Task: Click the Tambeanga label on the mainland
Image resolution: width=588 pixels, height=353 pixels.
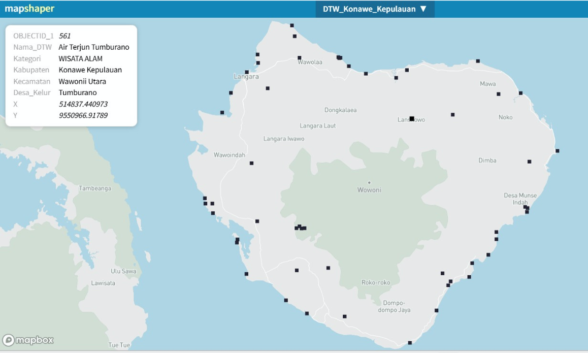Action: click(x=95, y=188)
